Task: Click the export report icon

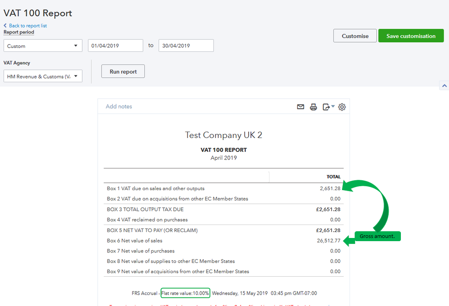Action: click(x=326, y=107)
